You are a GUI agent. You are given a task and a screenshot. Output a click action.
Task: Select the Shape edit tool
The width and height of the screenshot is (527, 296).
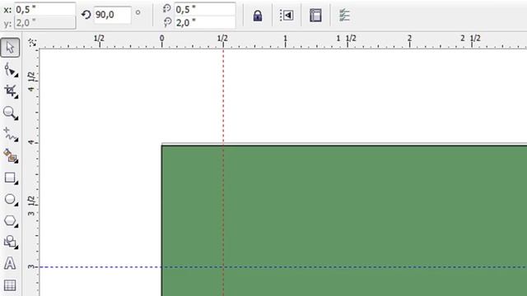[x=10, y=70]
